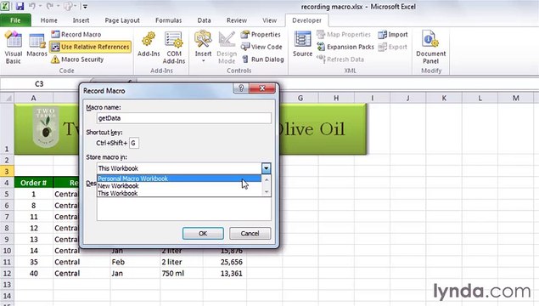The image size is (539, 306).
Task: Switch to the Home tab
Action: click(49, 20)
